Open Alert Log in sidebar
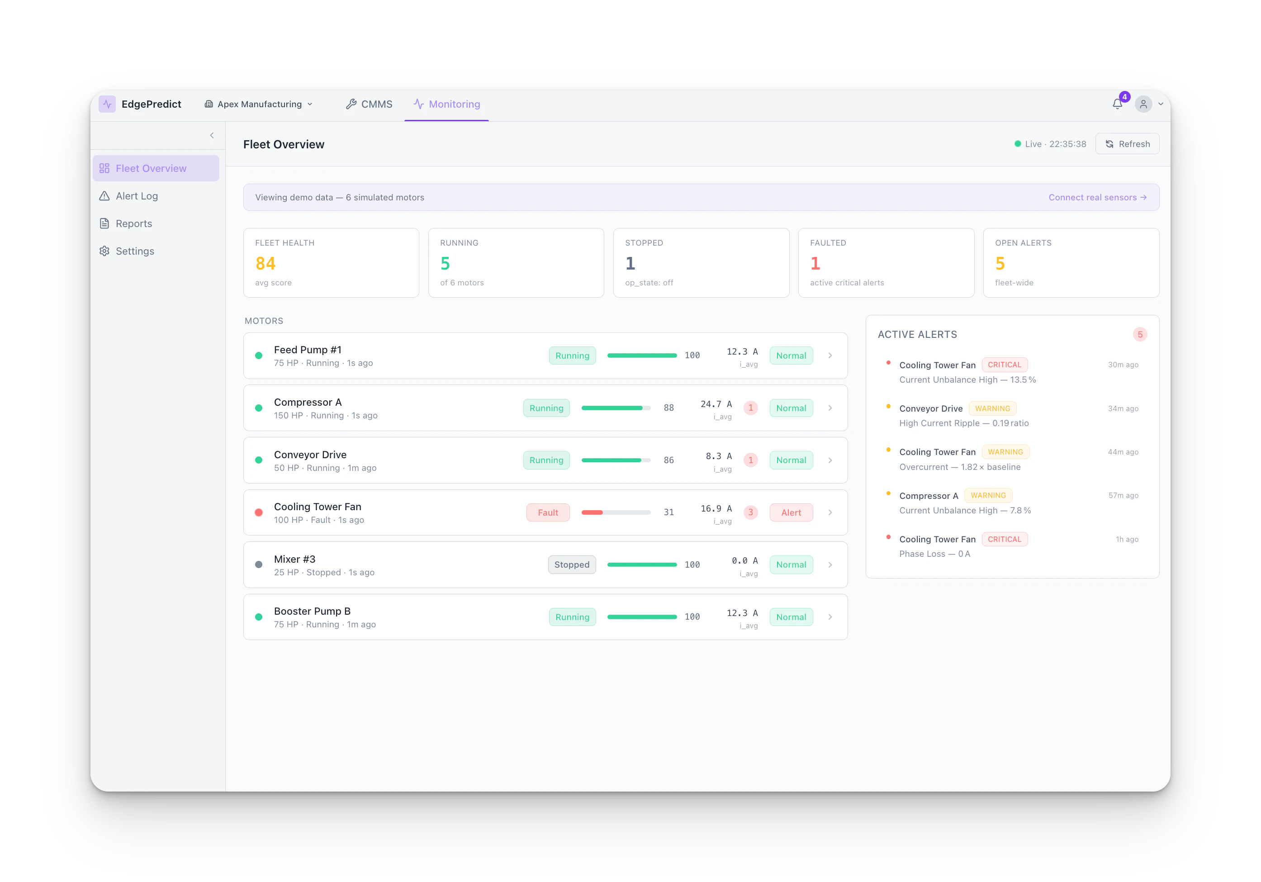The image size is (1261, 882). 137,196
